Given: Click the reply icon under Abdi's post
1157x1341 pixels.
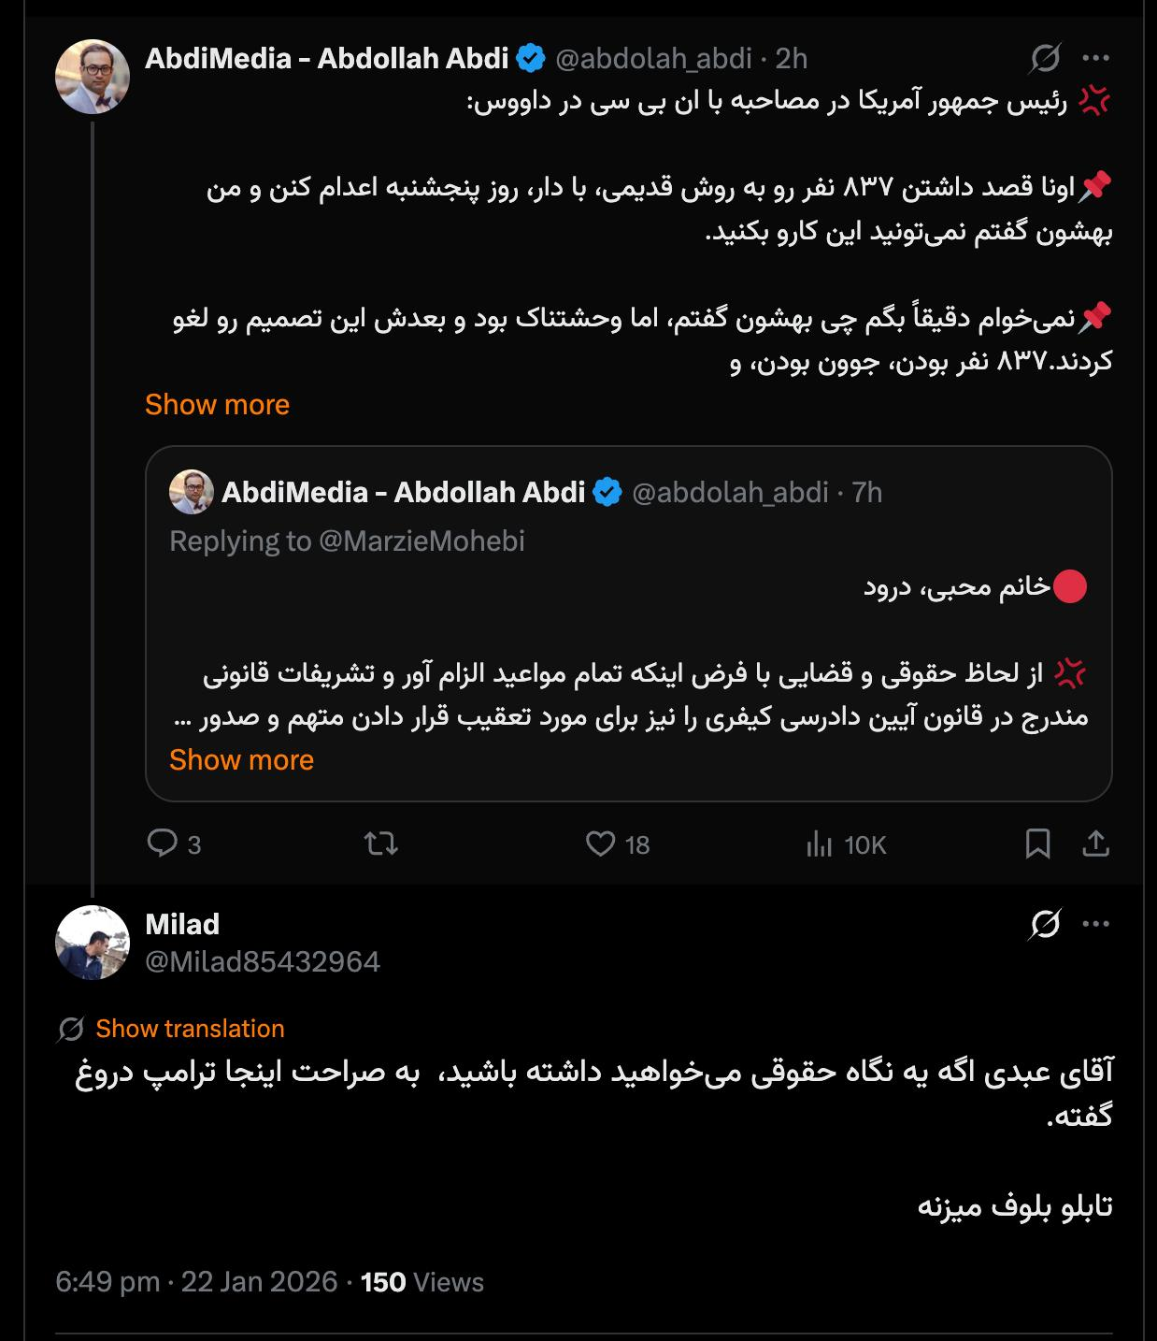Looking at the screenshot, I should click(163, 844).
